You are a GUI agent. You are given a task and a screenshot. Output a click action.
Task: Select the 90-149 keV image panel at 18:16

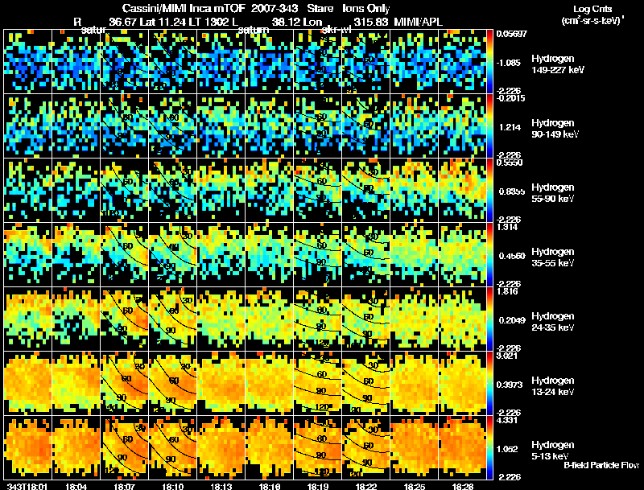click(270, 126)
